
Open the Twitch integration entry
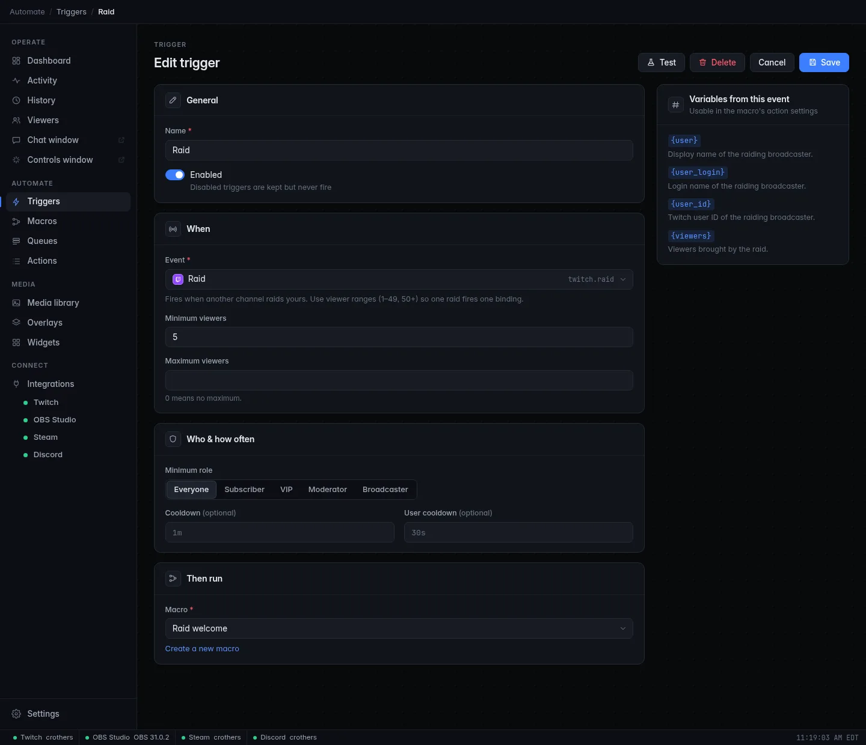point(46,403)
